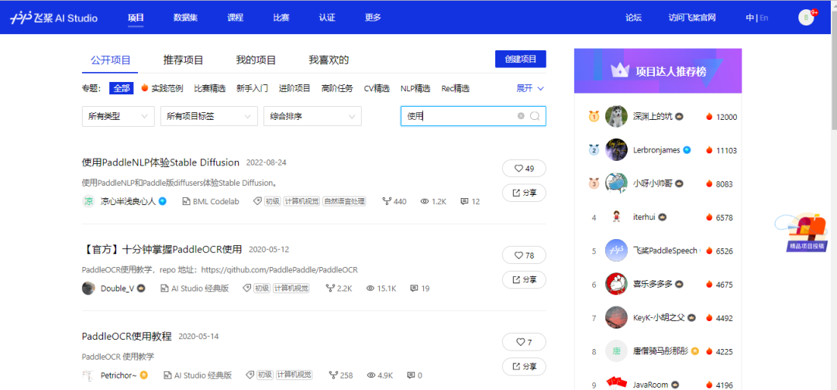Filter by NLP精选 topic

416,88
